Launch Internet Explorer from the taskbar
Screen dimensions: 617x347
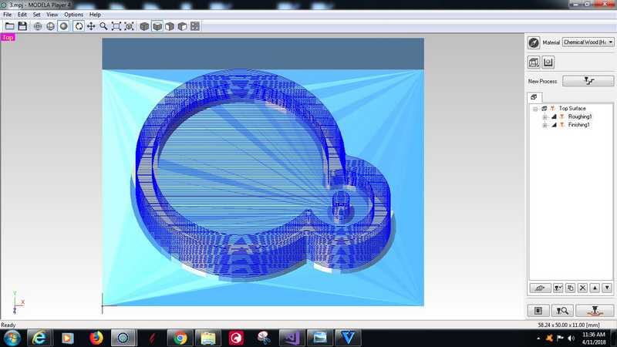point(39,338)
